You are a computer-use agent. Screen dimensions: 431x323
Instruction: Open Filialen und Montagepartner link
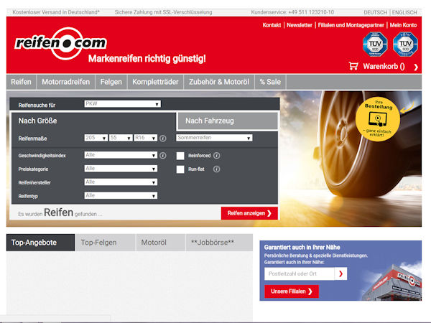pyautogui.click(x=351, y=25)
